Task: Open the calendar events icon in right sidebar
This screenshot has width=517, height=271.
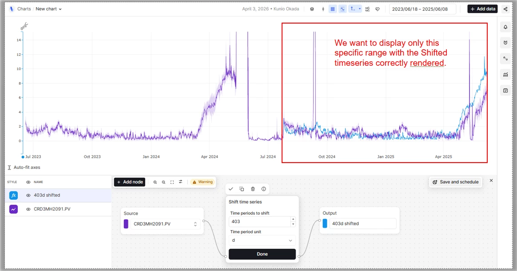Action: (505, 90)
